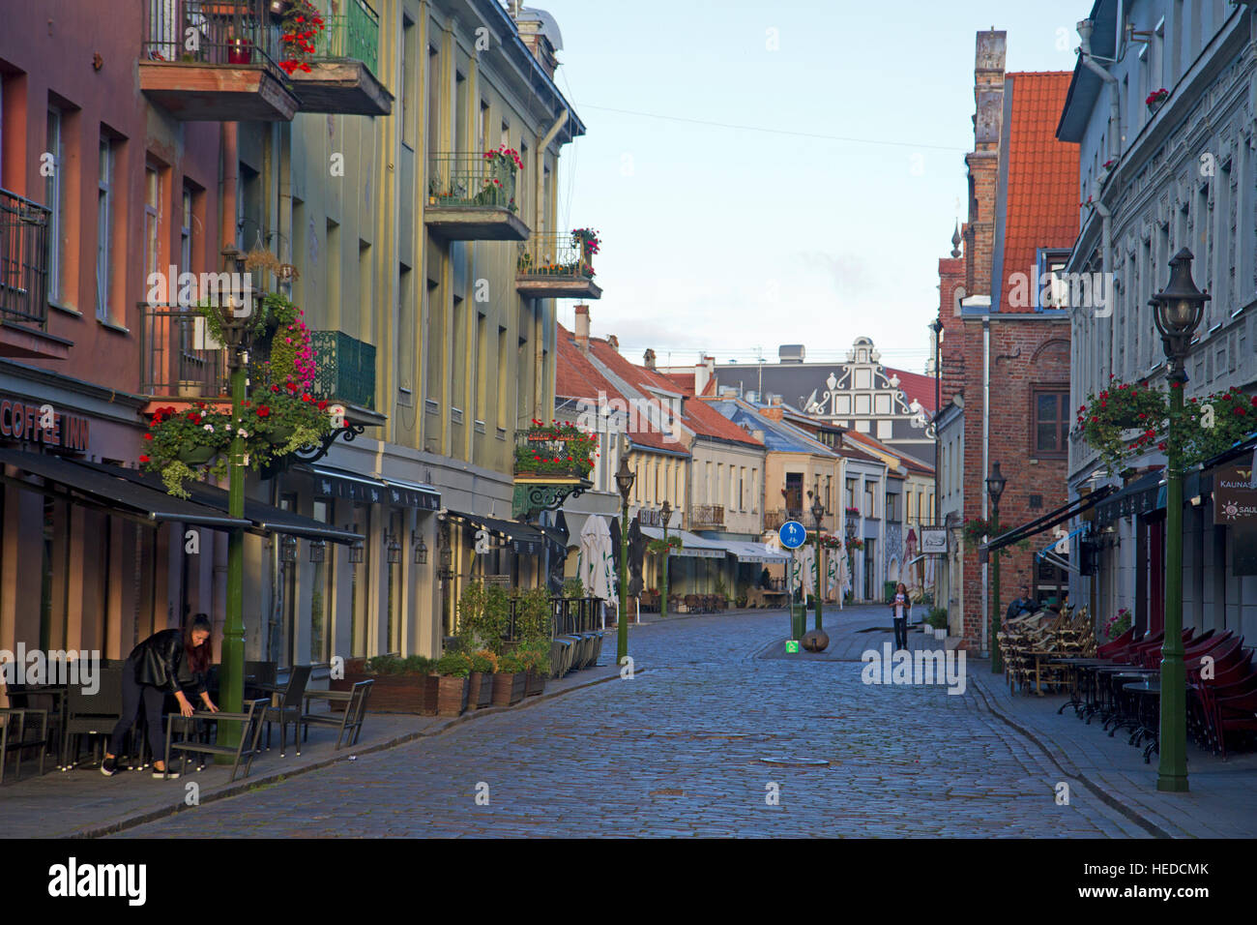Click the COFFEE INN storefront sign
The height and width of the screenshot is (925, 1257).
pos(44,426)
